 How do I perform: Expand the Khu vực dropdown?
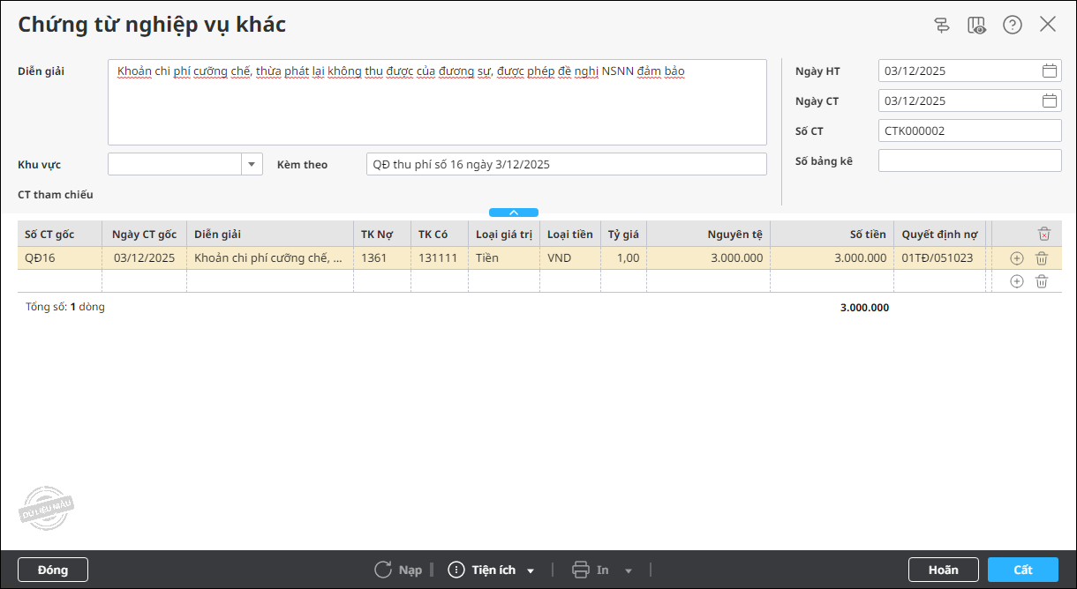tap(252, 165)
